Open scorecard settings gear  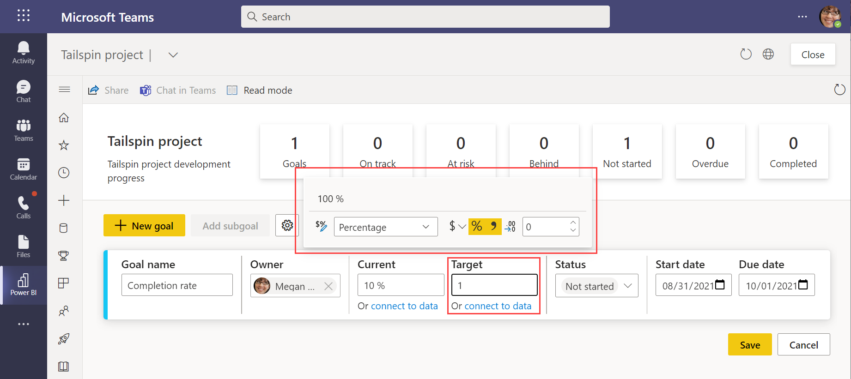click(x=287, y=225)
